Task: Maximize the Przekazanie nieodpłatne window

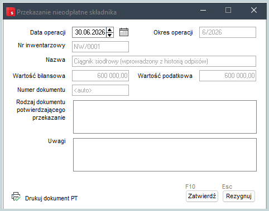Action: (228, 10)
